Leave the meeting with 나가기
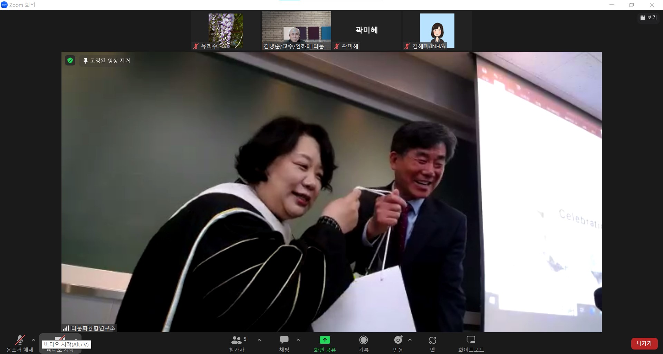Image resolution: width=663 pixels, height=354 pixels. (644, 343)
